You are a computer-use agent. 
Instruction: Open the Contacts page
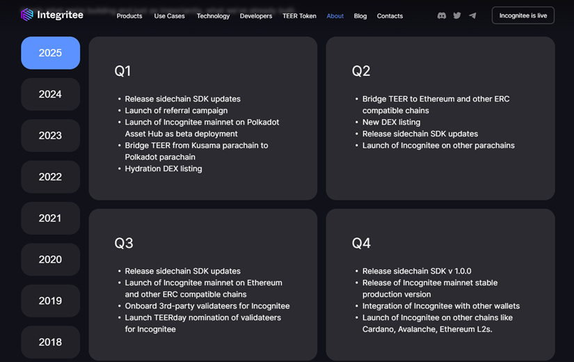[390, 16]
